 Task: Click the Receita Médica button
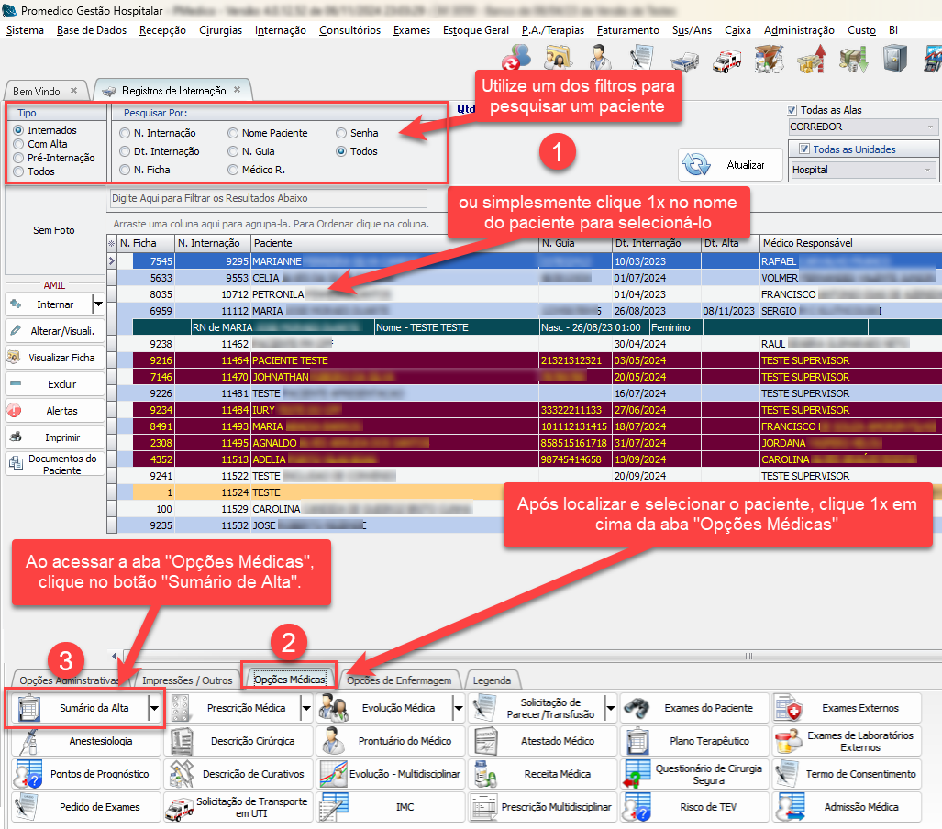[543, 774]
